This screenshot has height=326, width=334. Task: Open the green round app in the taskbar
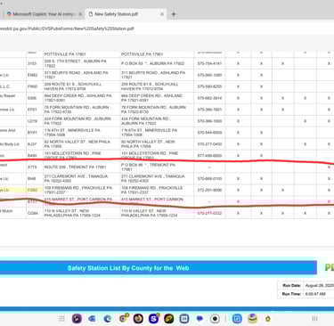pyautogui.click(x=252, y=318)
